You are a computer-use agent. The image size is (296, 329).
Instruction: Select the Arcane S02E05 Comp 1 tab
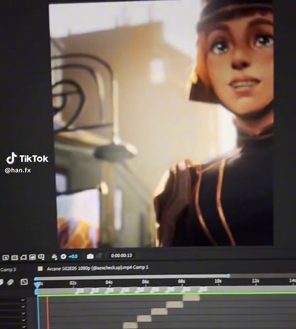98,268
